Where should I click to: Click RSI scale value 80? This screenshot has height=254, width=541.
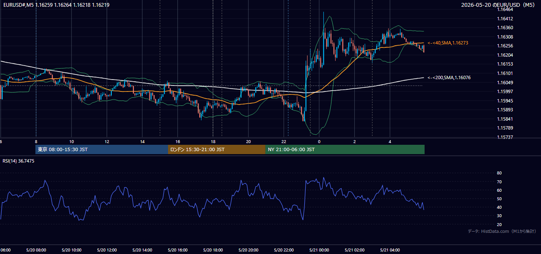coord(500,173)
